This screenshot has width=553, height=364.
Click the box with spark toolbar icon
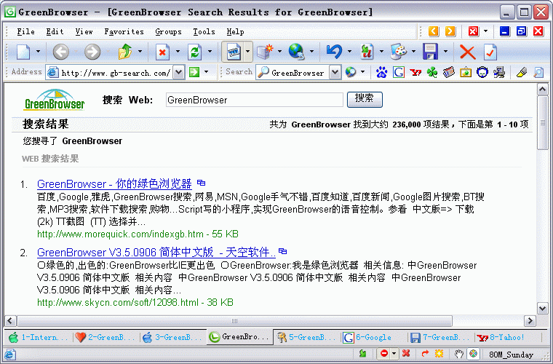(265, 52)
